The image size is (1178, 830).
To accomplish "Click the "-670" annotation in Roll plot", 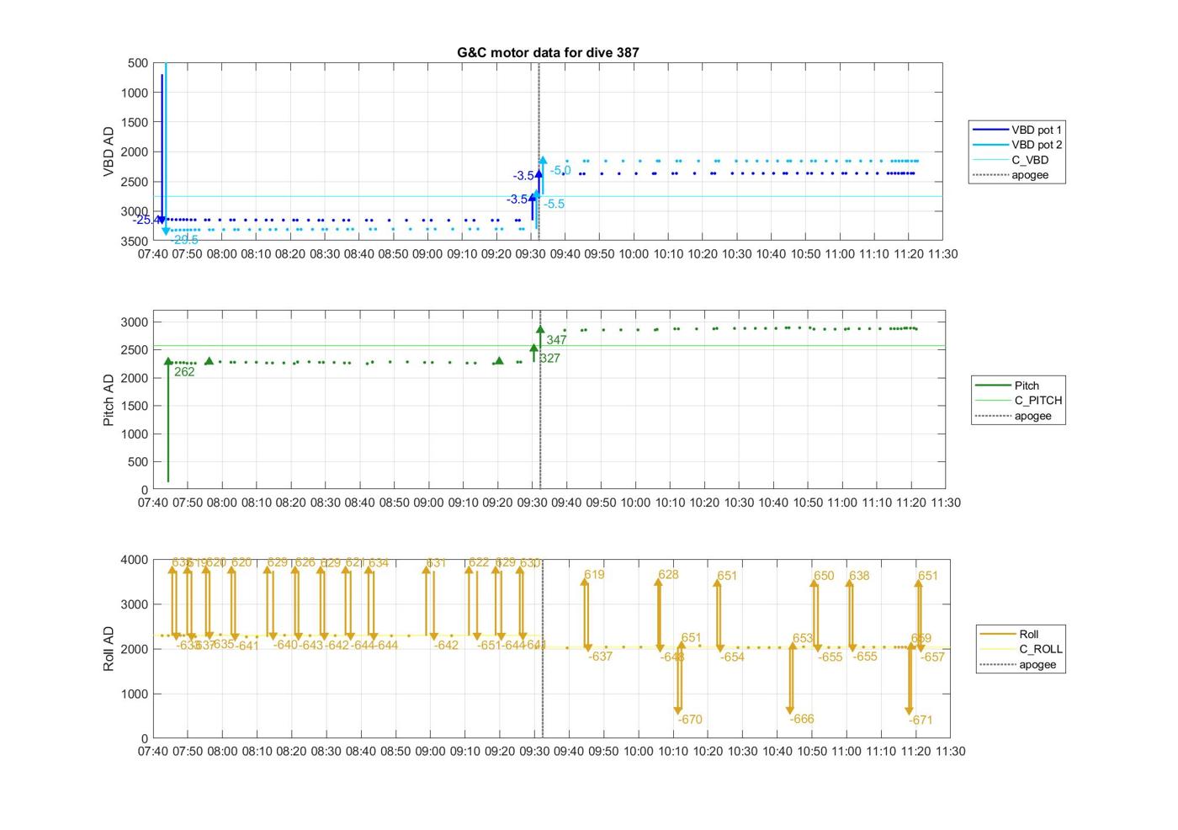I will (x=690, y=719).
